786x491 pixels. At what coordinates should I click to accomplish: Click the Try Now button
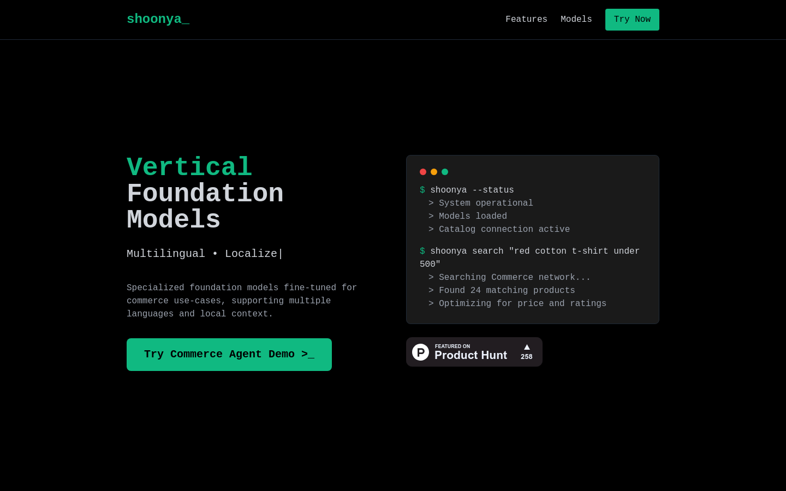pos(632,20)
